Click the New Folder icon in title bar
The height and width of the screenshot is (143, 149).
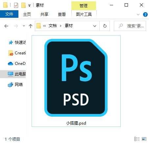click(x=23, y=5)
